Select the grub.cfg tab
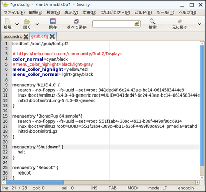The width and height of the screenshot is (206, 192). tap(40, 36)
